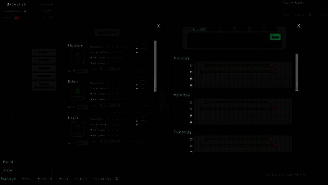Close the weekly schedule panel with X
Viewport: 328px width, 185px height.
299,25
